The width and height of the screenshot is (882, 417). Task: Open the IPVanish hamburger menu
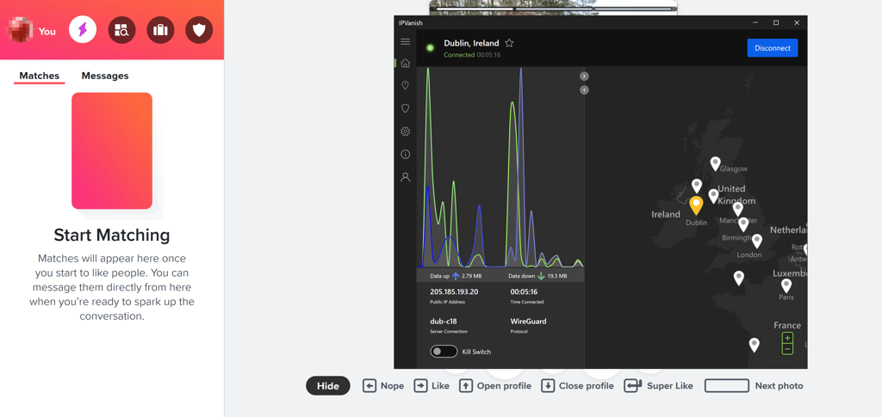point(405,42)
